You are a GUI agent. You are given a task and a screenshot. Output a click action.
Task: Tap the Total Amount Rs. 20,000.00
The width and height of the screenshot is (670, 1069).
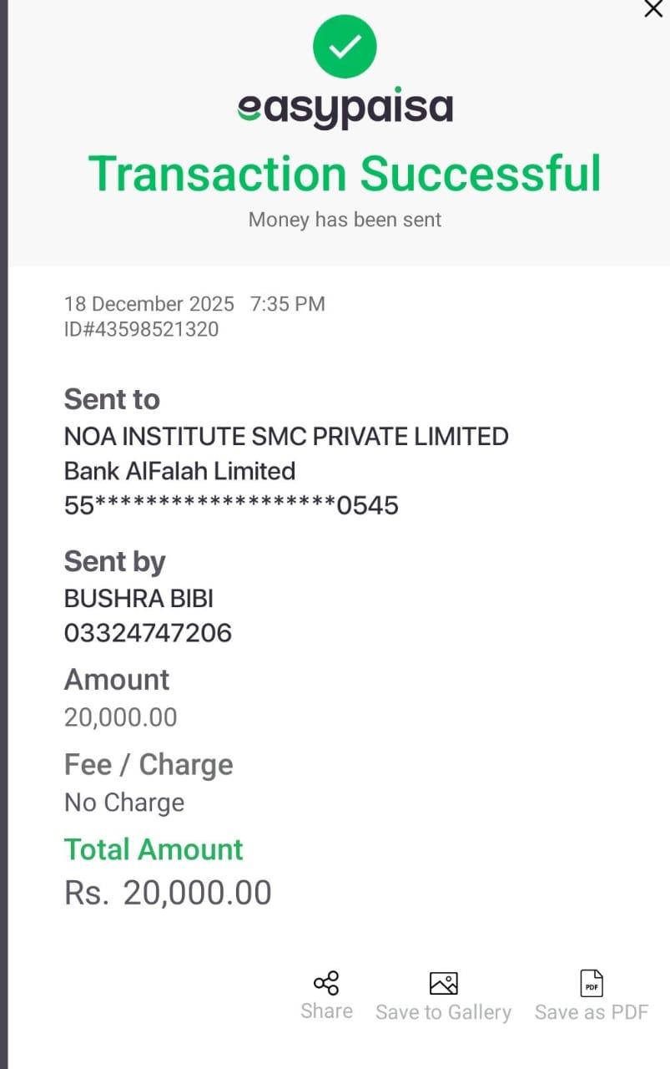coord(168,893)
